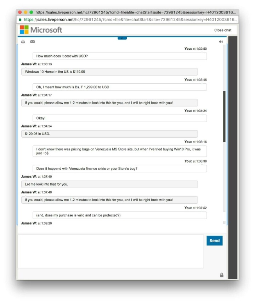Image resolution: width=255 pixels, height=303 pixels.
Task: Select the "Windows 10 Home in the US" message
Action: click(109, 72)
